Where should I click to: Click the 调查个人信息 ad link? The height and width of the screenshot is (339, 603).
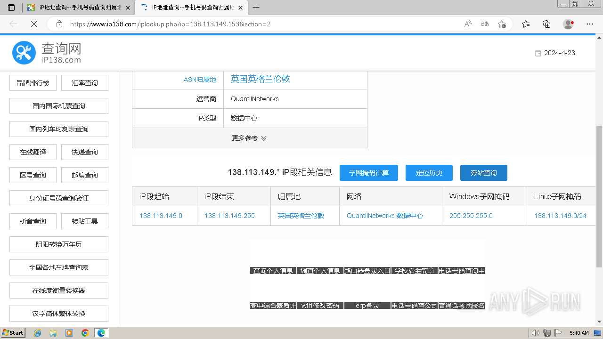320,271
